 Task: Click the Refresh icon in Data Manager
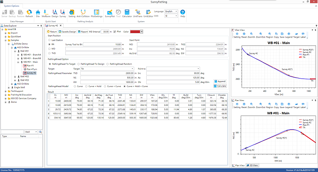coord(29,13)
